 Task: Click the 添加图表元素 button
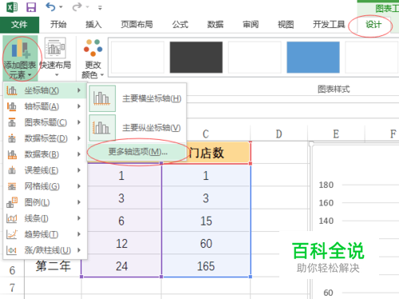tap(20, 58)
